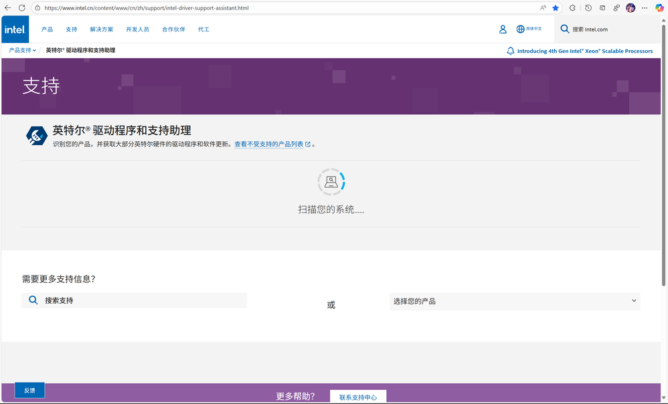Open 查看不受支持的产品列表 link
This screenshot has width=668, height=404.
(269, 144)
